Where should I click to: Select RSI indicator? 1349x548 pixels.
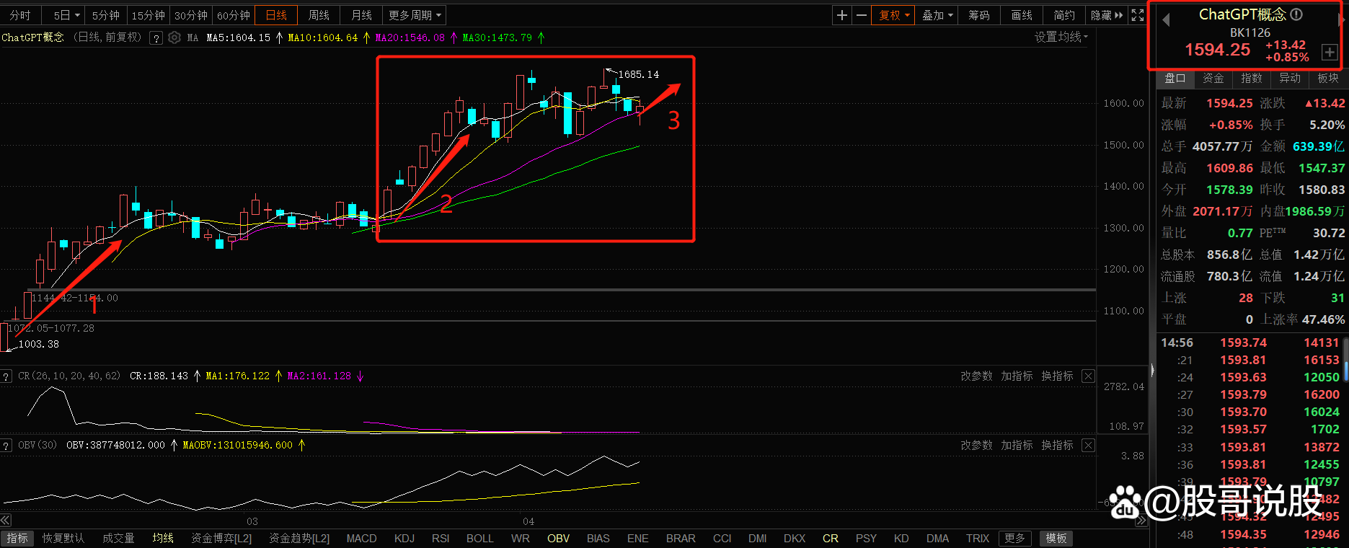[x=441, y=539]
